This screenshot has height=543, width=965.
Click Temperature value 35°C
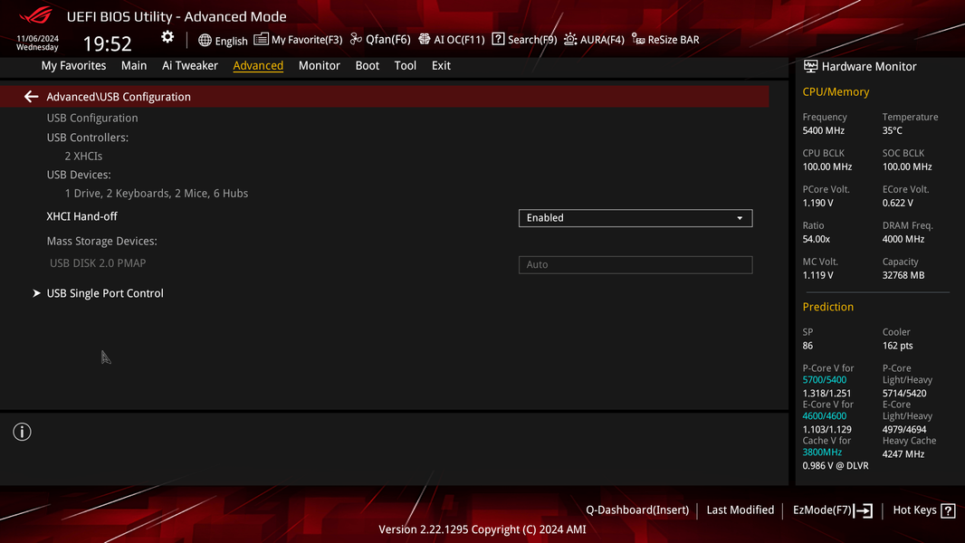point(892,130)
